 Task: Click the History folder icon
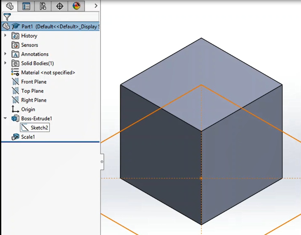[15, 36]
